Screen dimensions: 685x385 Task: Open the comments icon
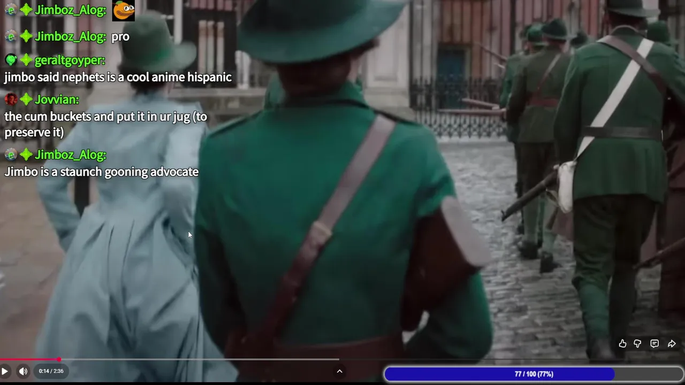(654, 344)
